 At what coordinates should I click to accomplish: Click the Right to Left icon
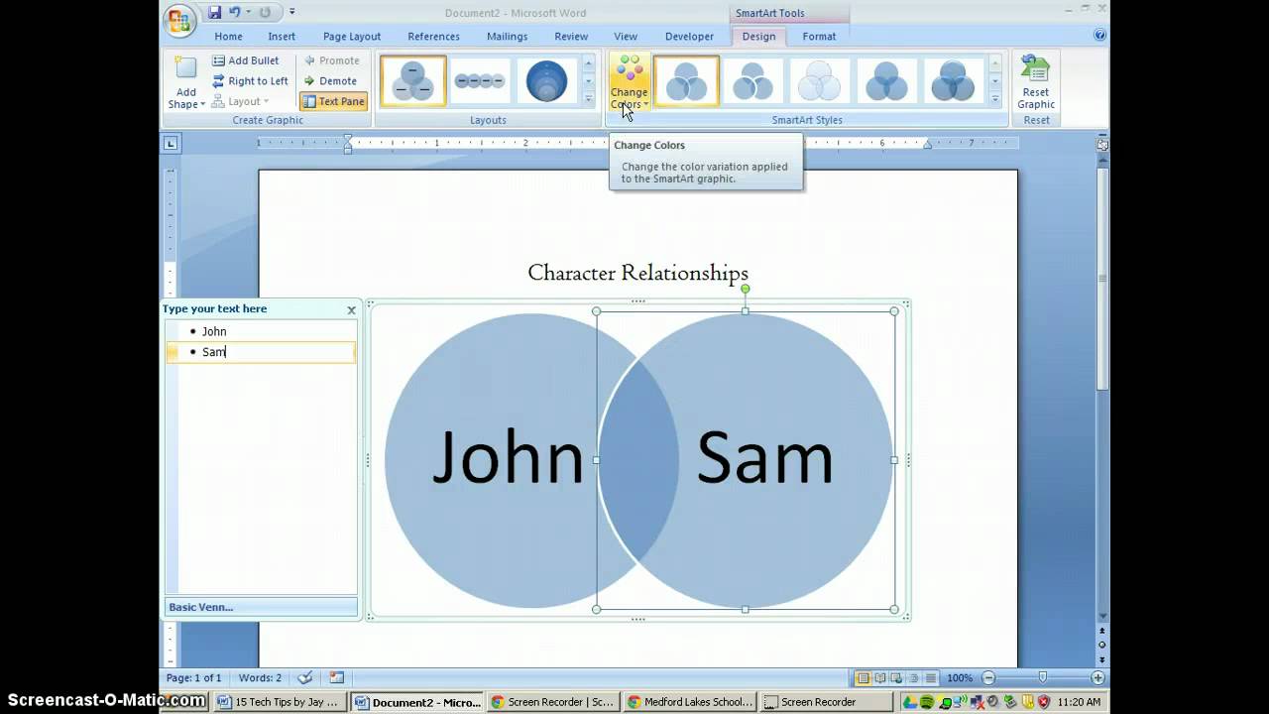click(x=219, y=81)
